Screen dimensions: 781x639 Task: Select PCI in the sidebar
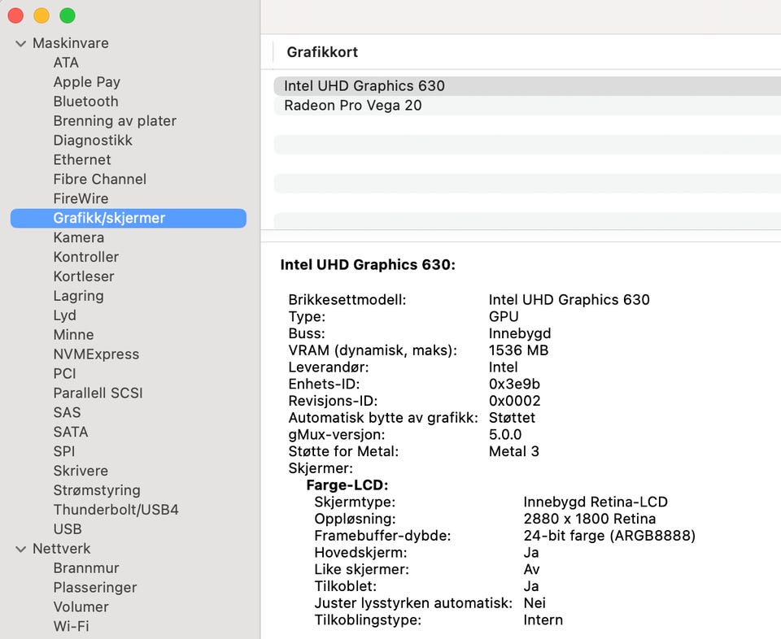pyautogui.click(x=65, y=374)
